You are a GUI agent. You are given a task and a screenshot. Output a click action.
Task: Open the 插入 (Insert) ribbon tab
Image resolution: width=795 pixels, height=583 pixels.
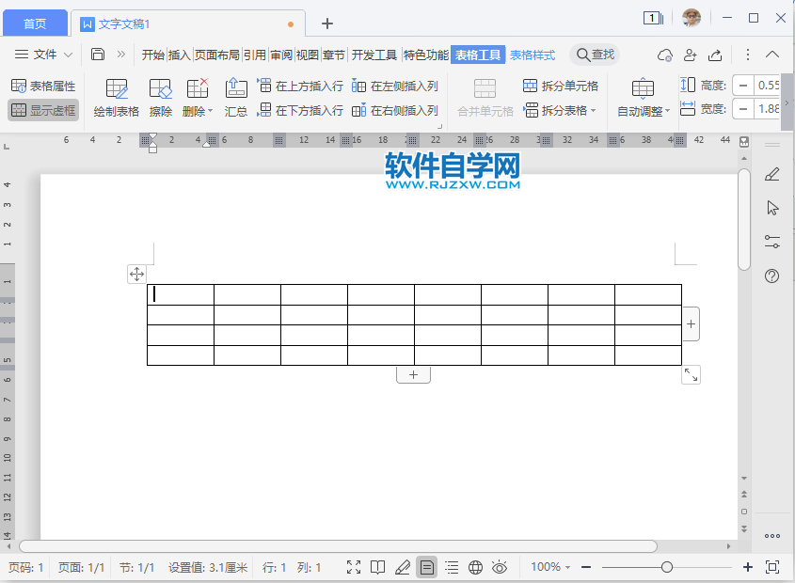click(x=178, y=55)
